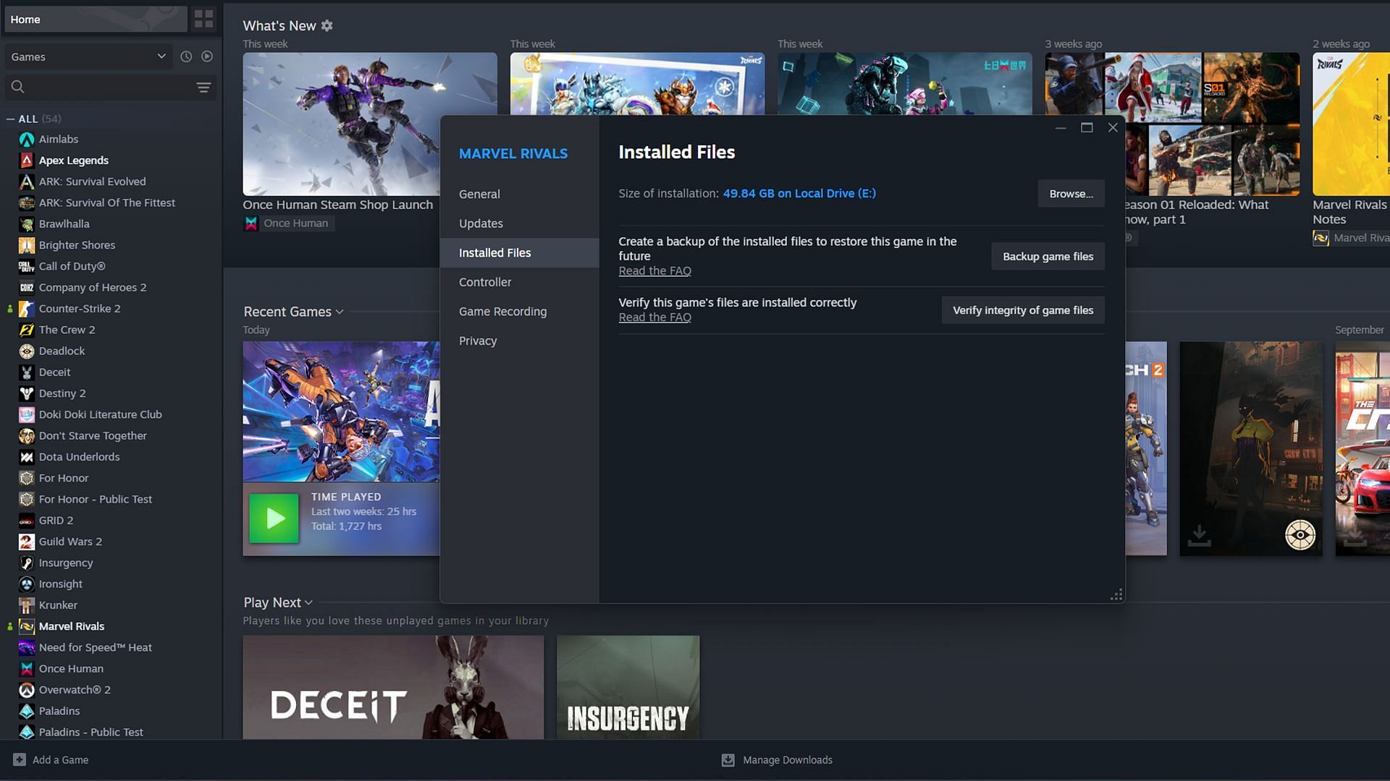Click in the library search field
This screenshot has height=781, width=1390.
[110, 88]
